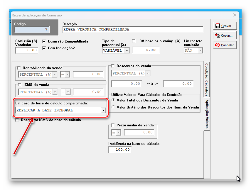Uncheck Comissão Compartilhada checkbox
Viewport: 251px width, 190px height.
click(x=44, y=41)
